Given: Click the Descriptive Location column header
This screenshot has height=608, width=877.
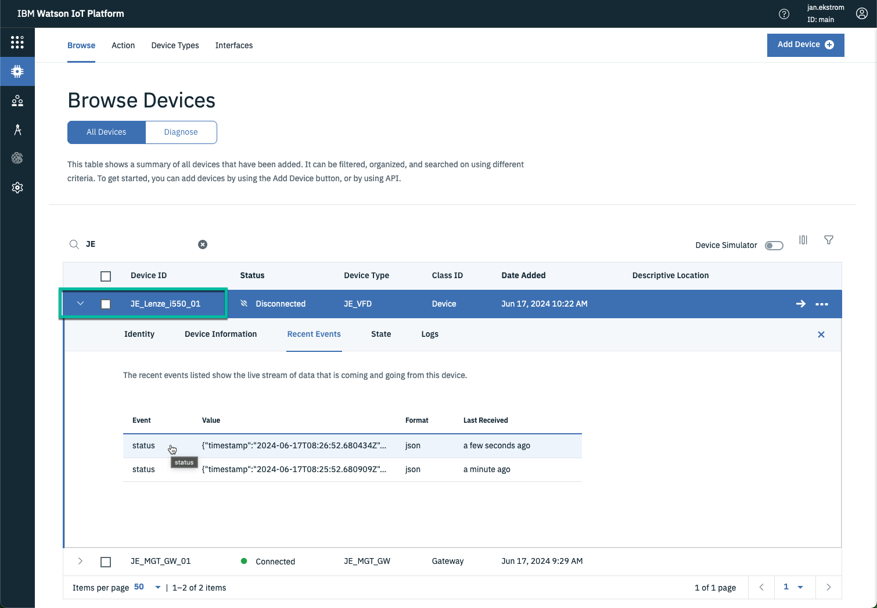Looking at the screenshot, I should pos(670,275).
